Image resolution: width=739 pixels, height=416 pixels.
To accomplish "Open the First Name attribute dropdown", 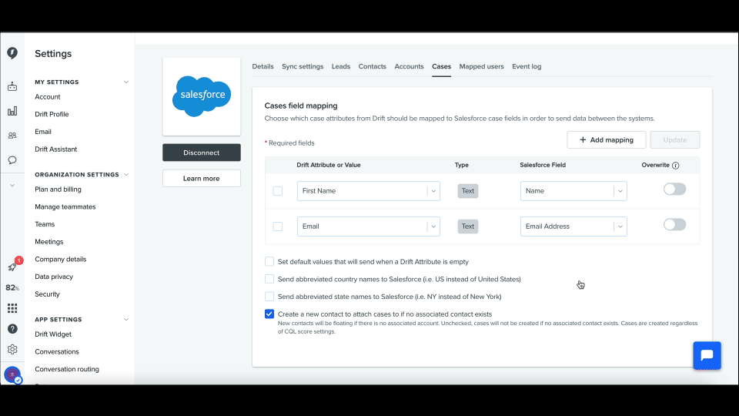I will click(369, 191).
